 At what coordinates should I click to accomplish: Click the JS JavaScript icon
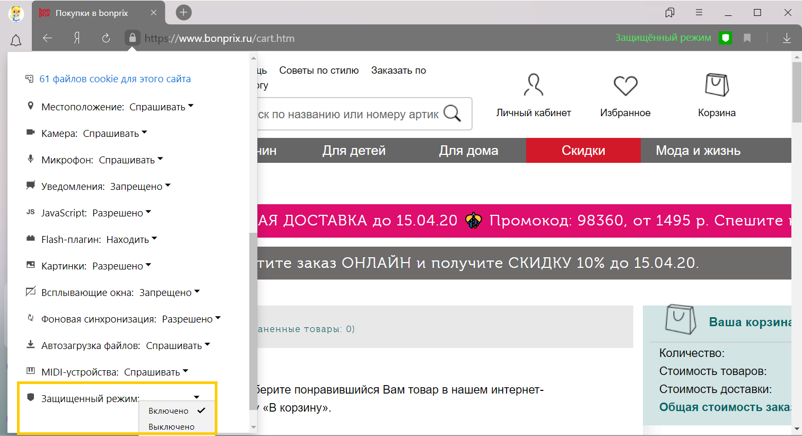31,212
